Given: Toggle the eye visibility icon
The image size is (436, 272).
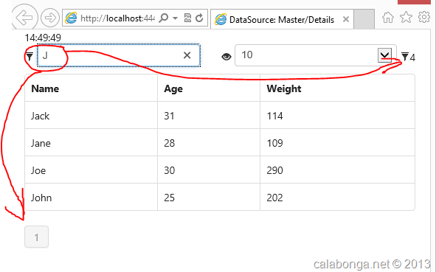Looking at the screenshot, I should tap(226, 57).
